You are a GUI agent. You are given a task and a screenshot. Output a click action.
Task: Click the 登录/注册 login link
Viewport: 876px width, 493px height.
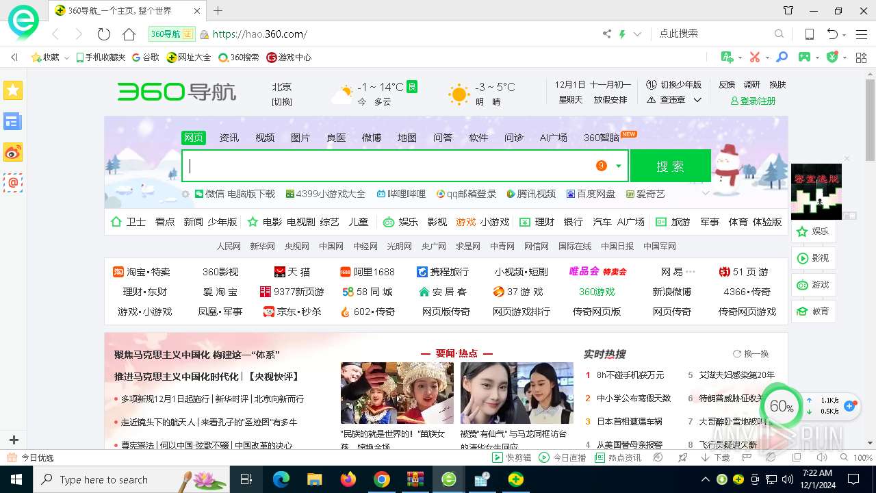753,101
